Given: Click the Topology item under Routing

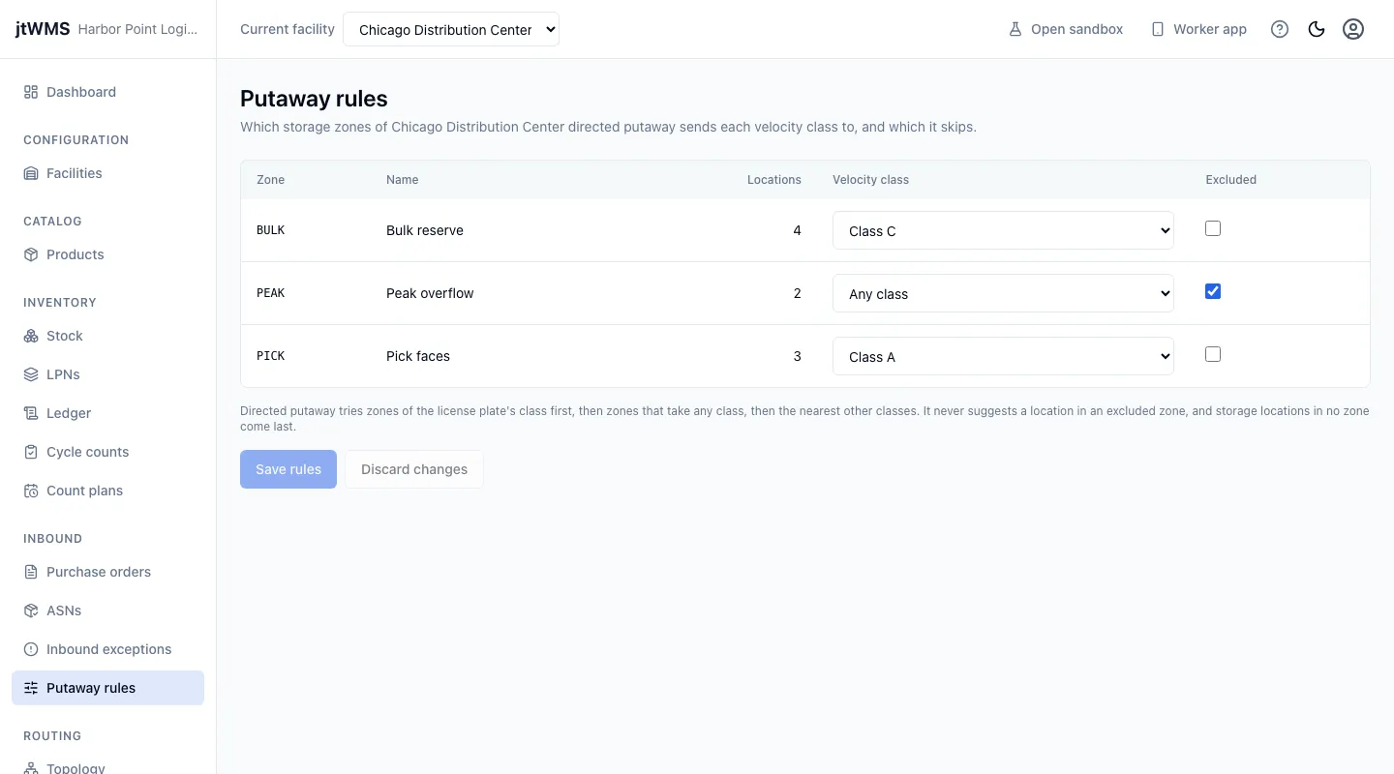Looking at the screenshot, I should (x=107, y=767).
